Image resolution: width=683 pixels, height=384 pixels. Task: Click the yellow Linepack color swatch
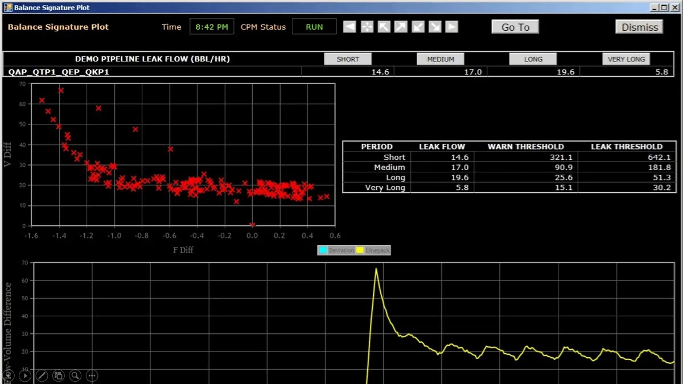tap(359, 250)
